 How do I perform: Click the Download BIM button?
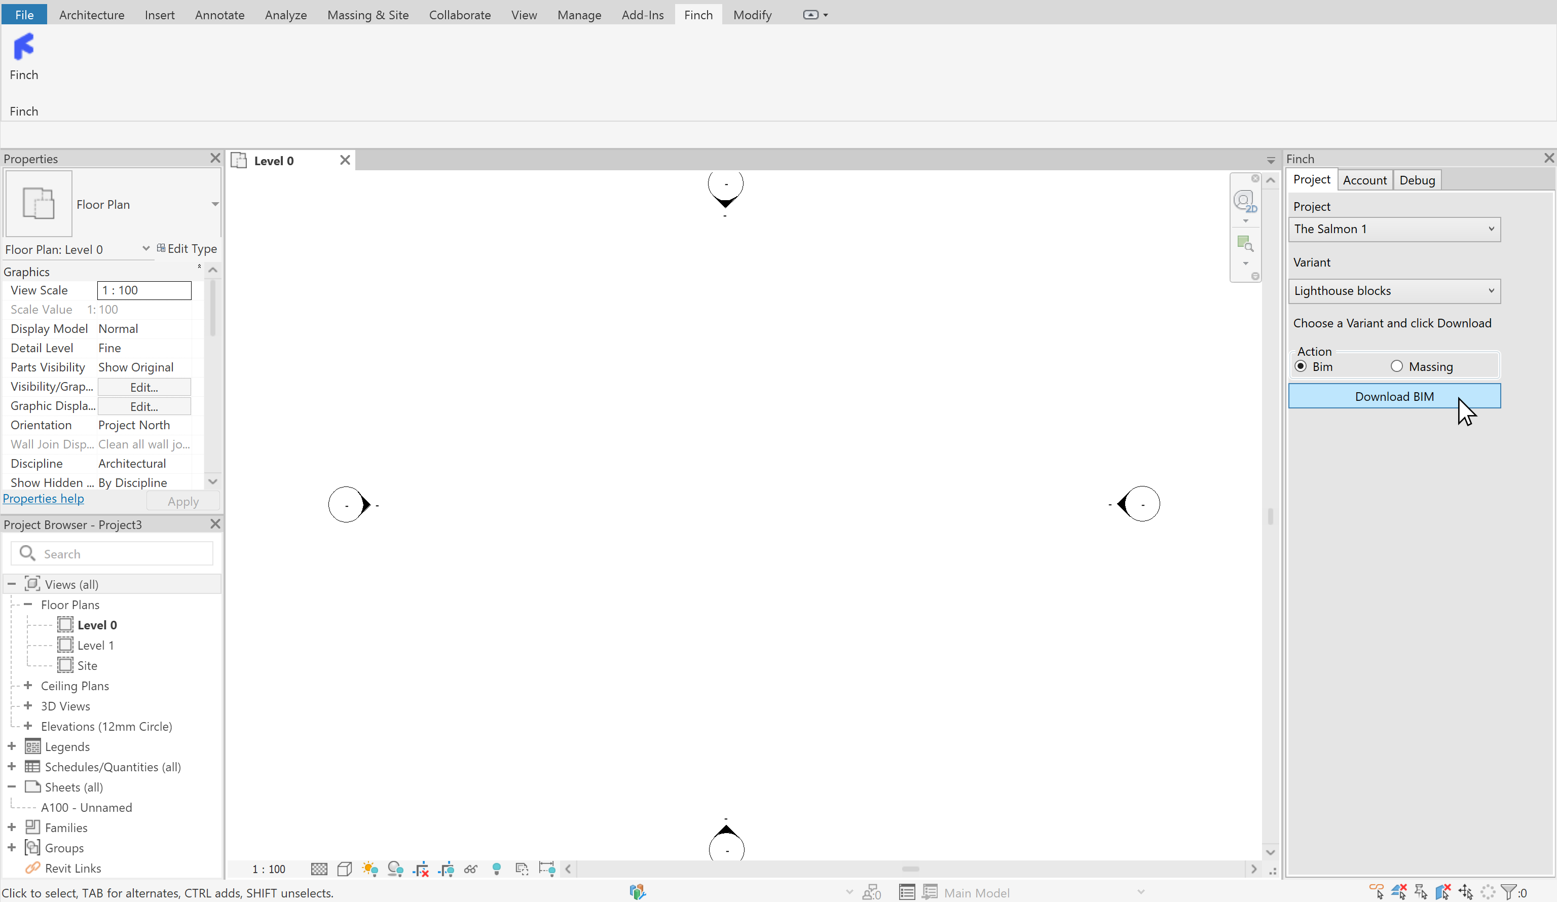pyautogui.click(x=1394, y=396)
